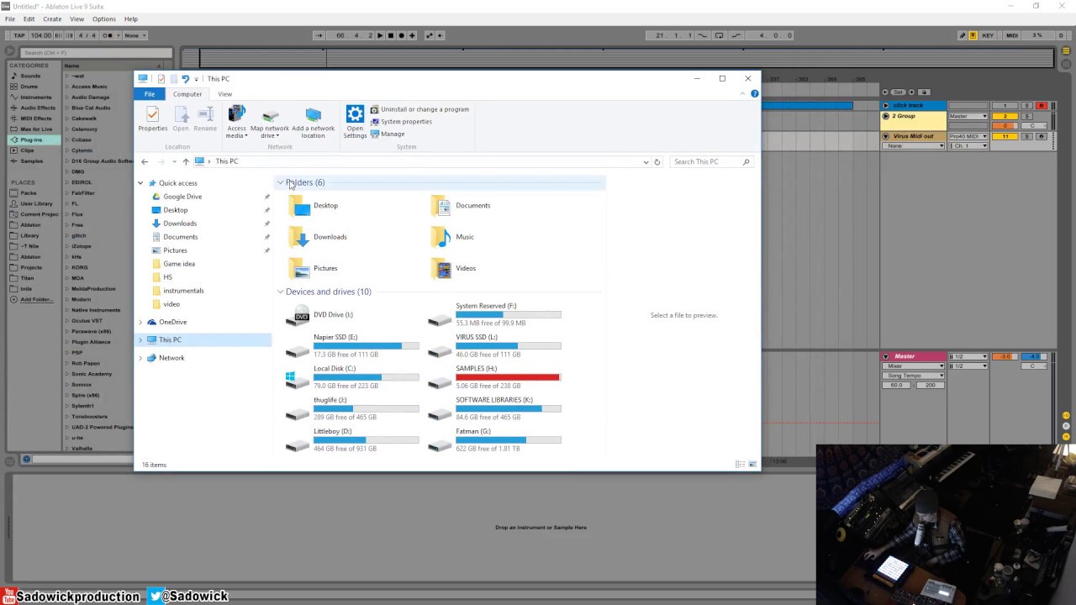Toggle Ableton MIDI map mode

coord(1012,35)
